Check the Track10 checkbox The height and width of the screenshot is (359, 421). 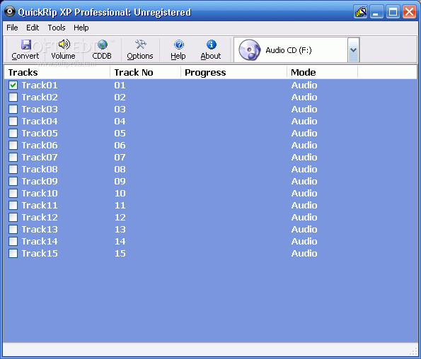(13, 194)
